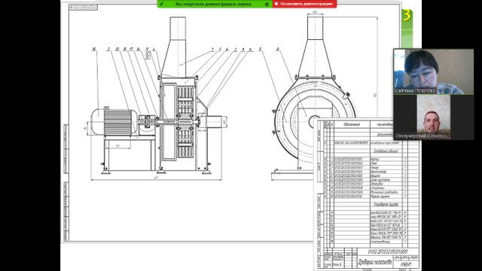Click the title block name Дробарка молоткова

pos(375,262)
